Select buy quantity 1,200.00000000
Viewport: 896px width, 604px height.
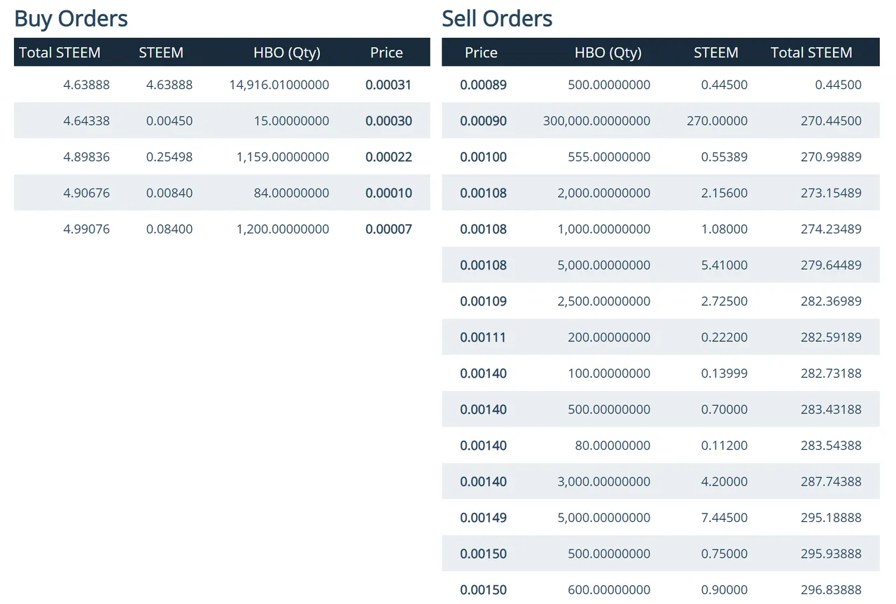(x=283, y=229)
